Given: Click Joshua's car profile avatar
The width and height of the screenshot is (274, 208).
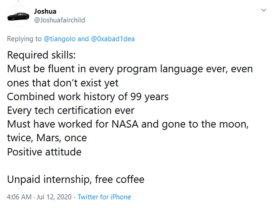Looking at the screenshot, I should tap(18, 16).
